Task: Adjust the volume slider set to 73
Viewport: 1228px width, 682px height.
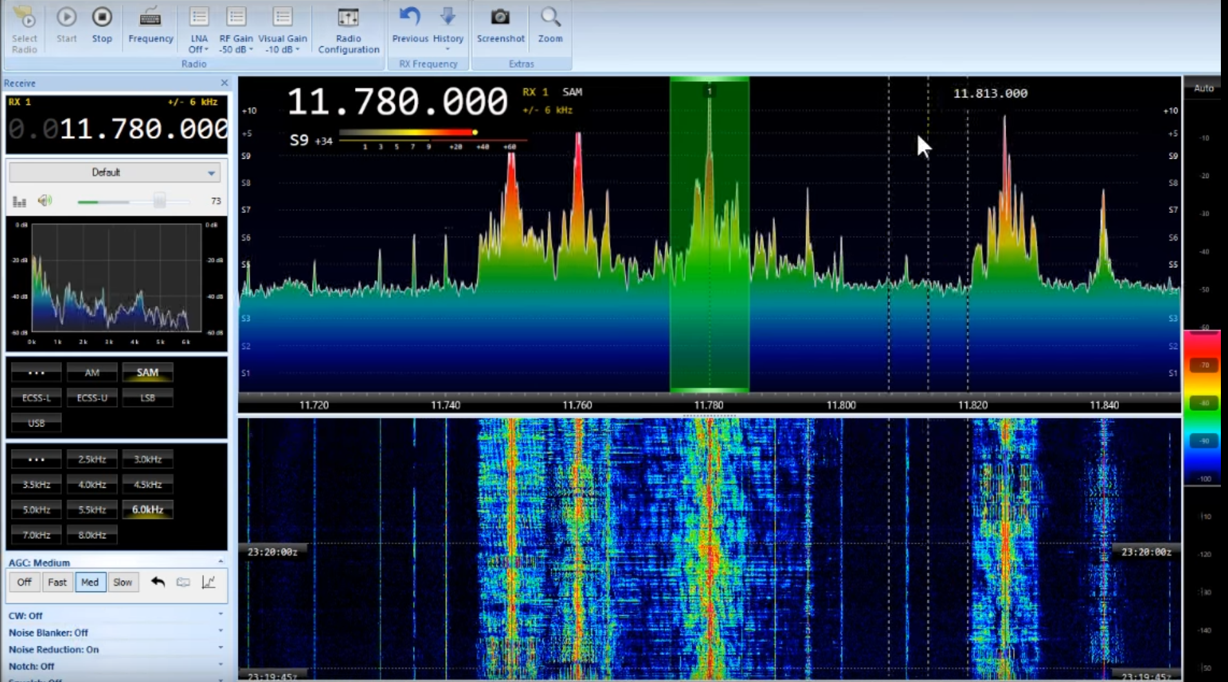Action: coord(159,201)
